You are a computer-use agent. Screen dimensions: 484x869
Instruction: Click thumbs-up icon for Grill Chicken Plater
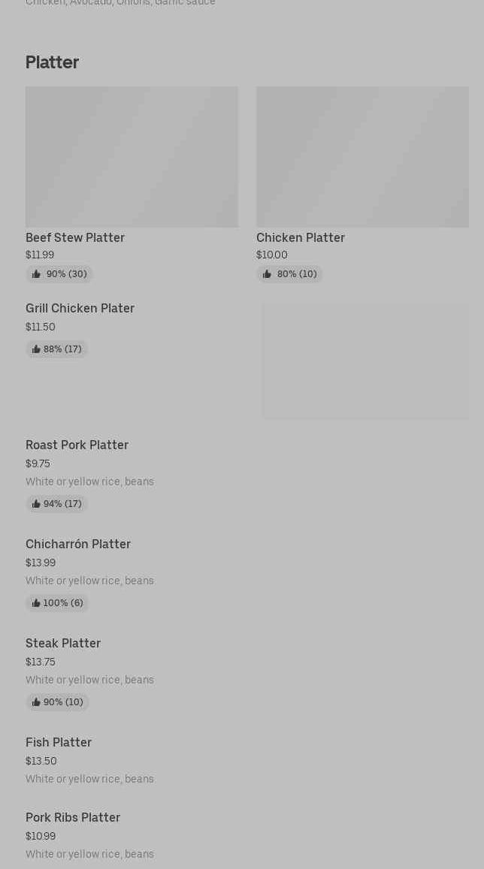point(36,349)
